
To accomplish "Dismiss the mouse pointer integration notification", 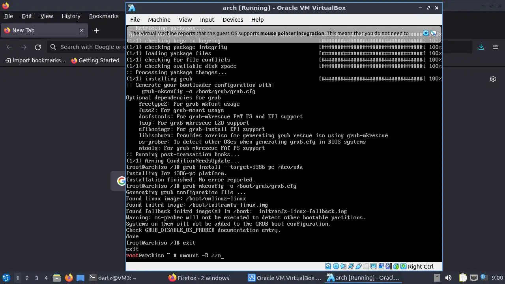I will coord(426,33).
